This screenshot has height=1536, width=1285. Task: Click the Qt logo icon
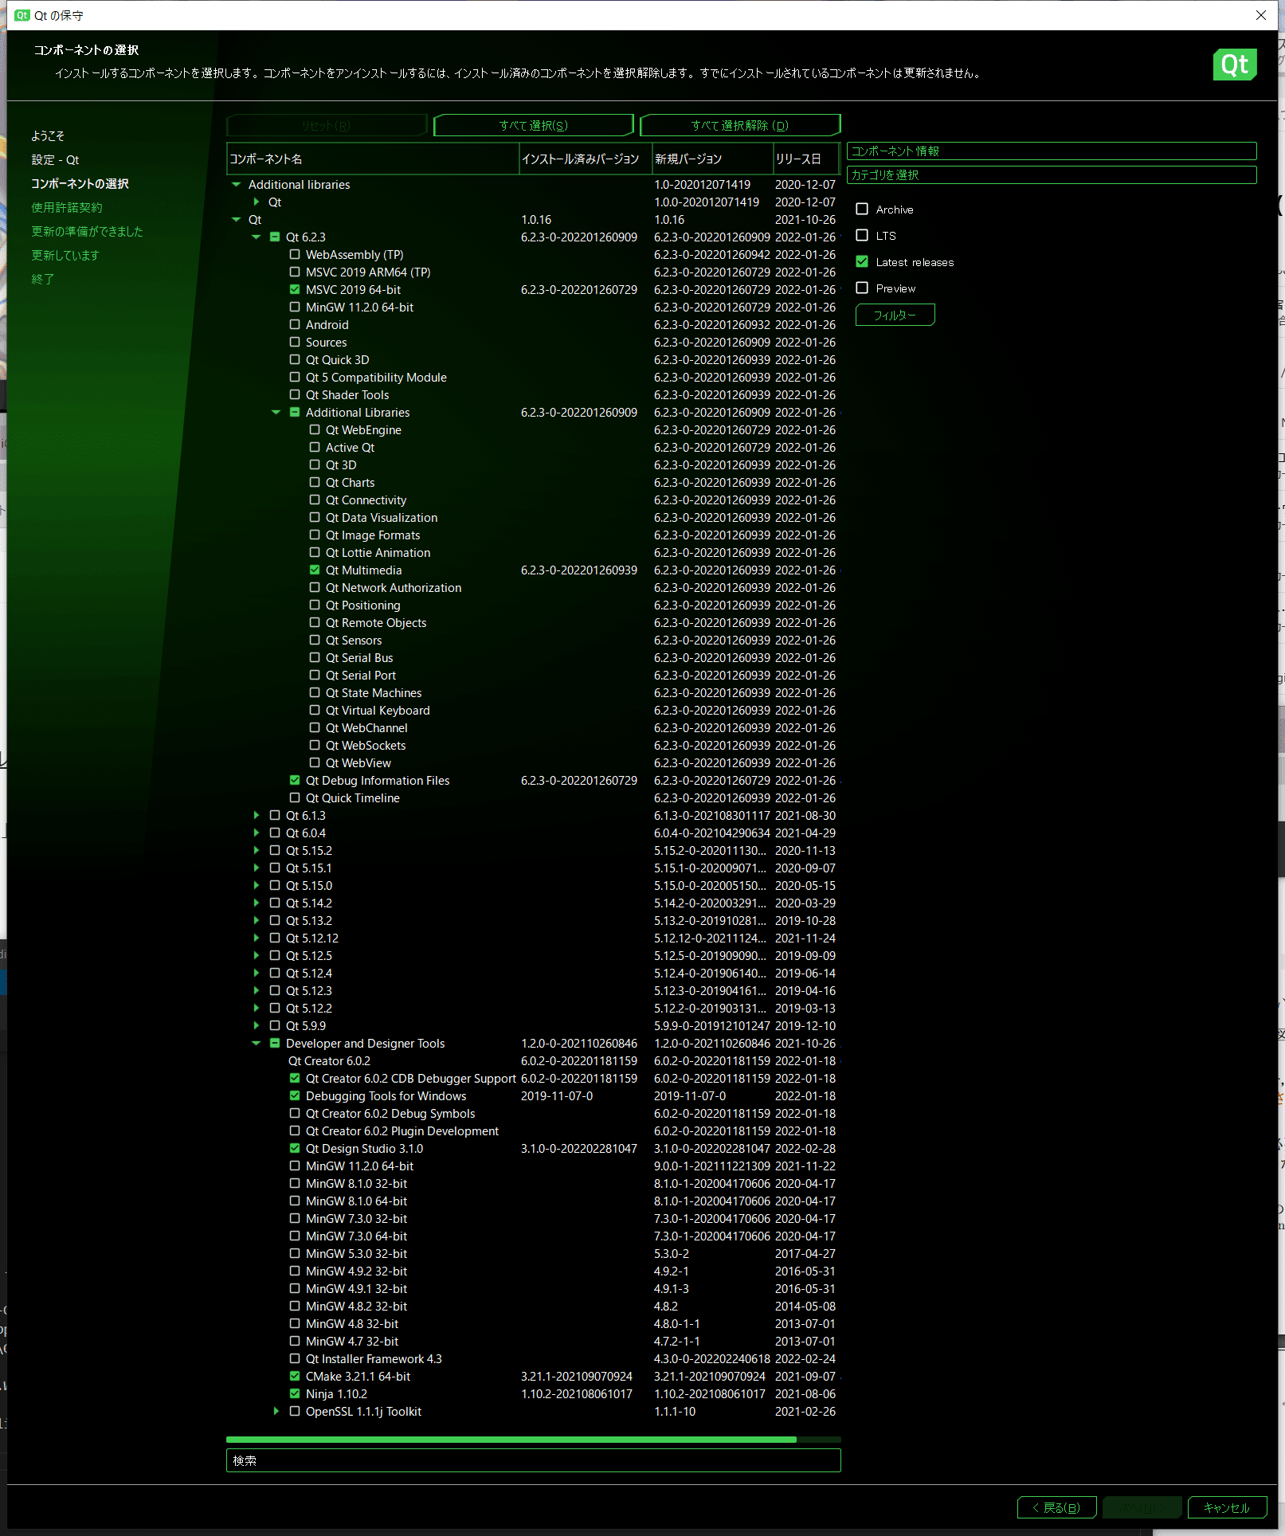(1234, 65)
